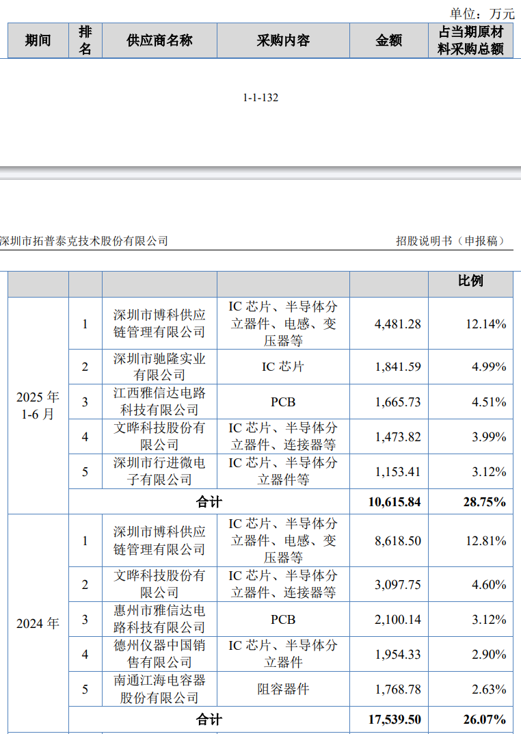Screen dimensions: 521x734
Task: Select the 期间 header cell
Action: click(x=38, y=40)
